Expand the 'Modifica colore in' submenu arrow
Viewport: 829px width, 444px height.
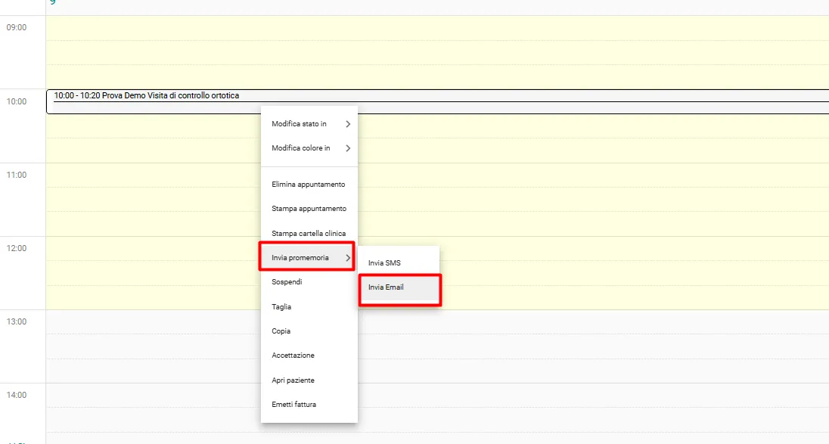click(x=348, y=148)
